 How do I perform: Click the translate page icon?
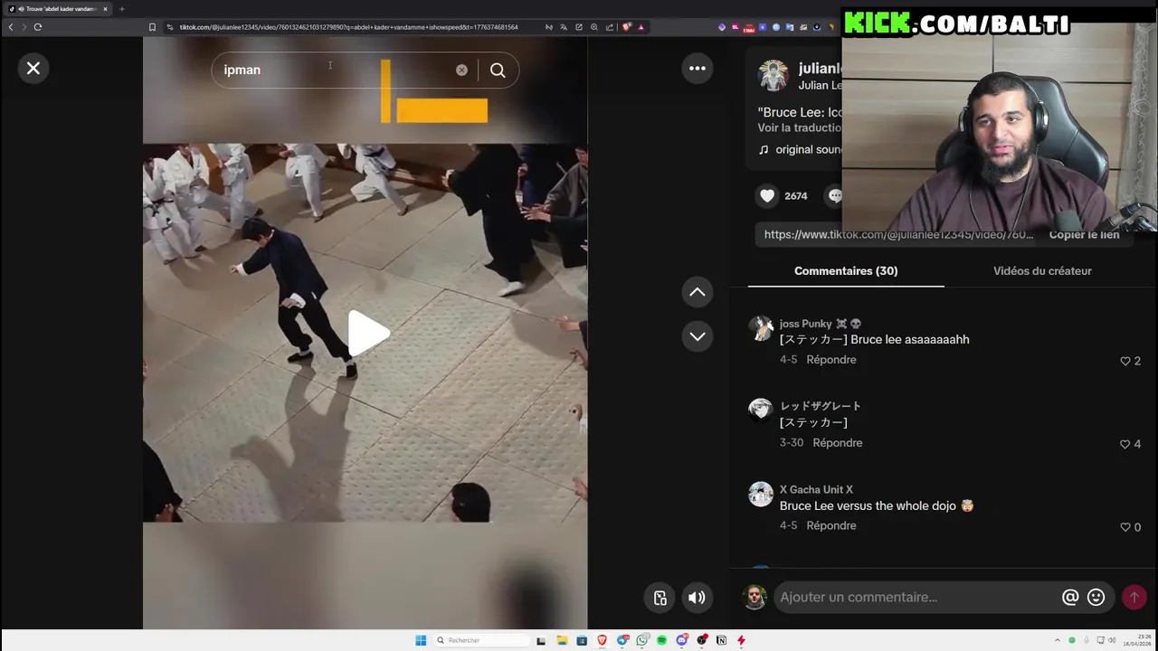coord(564,27)
